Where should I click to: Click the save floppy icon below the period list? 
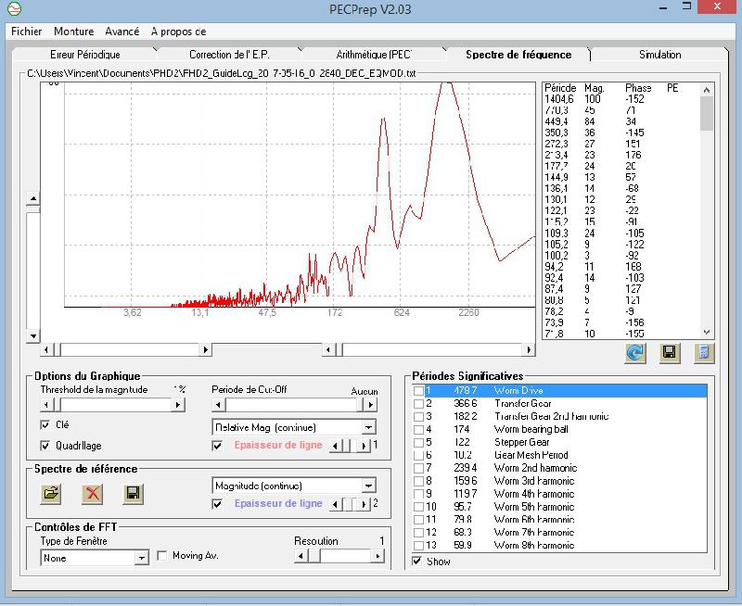point(670,353)
